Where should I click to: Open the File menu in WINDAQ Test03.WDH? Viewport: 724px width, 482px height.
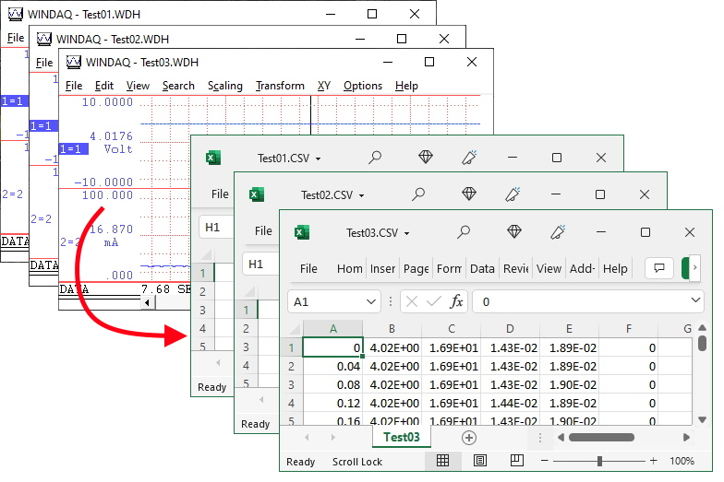click(74, 86)
